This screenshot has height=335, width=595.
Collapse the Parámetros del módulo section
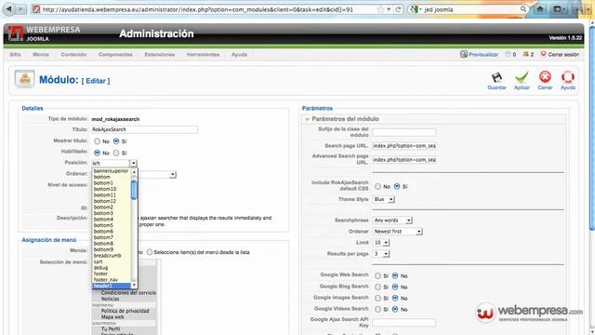307,119
